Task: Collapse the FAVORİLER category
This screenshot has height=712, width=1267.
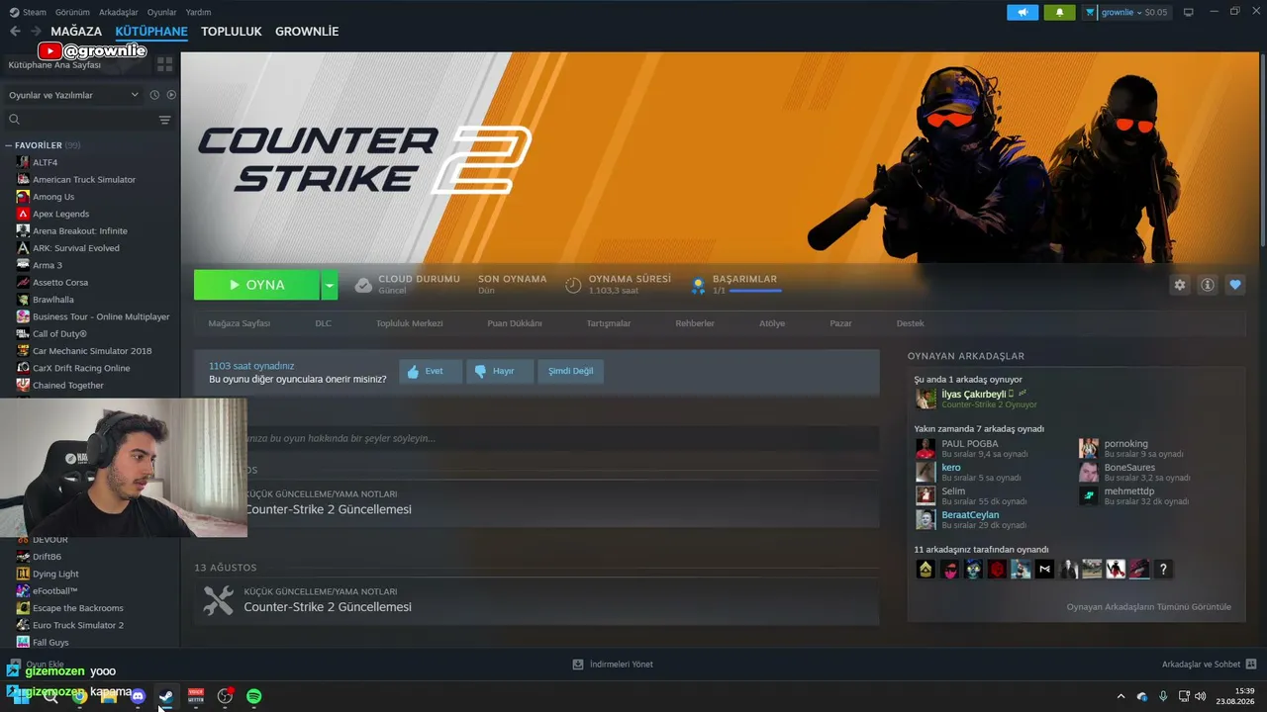Action: point(9,145)
